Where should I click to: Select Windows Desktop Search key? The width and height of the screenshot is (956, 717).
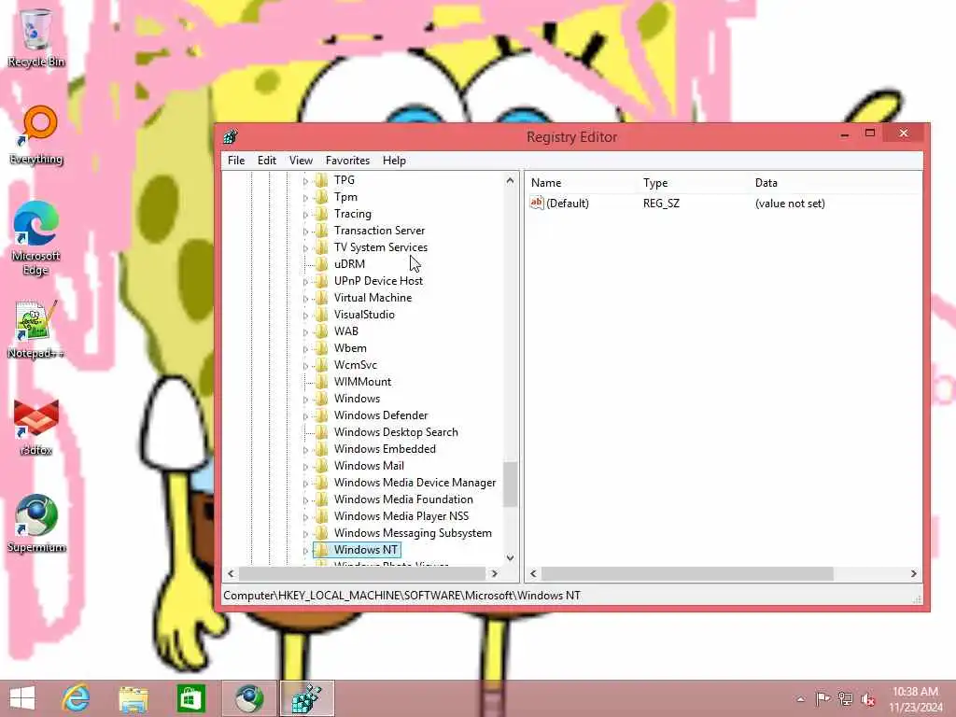396,431
